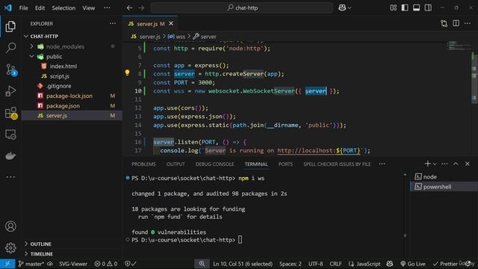Toggle the bottom panel visibility

coord(417,8)
